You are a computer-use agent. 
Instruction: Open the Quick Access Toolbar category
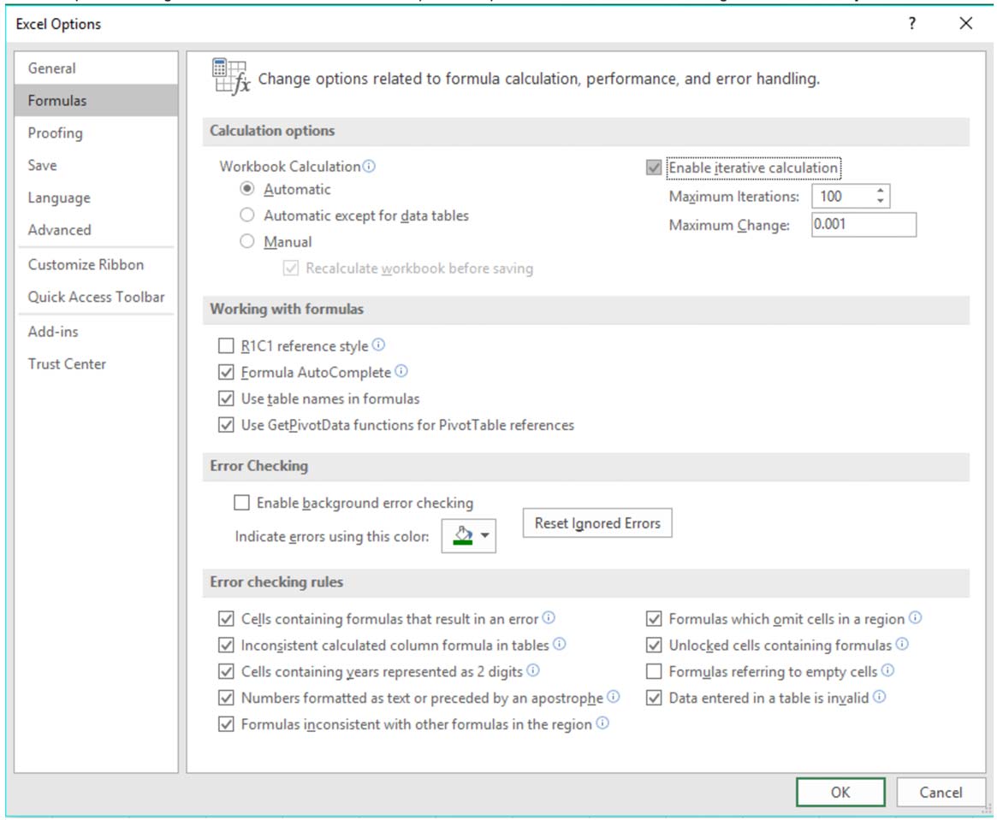96,297
